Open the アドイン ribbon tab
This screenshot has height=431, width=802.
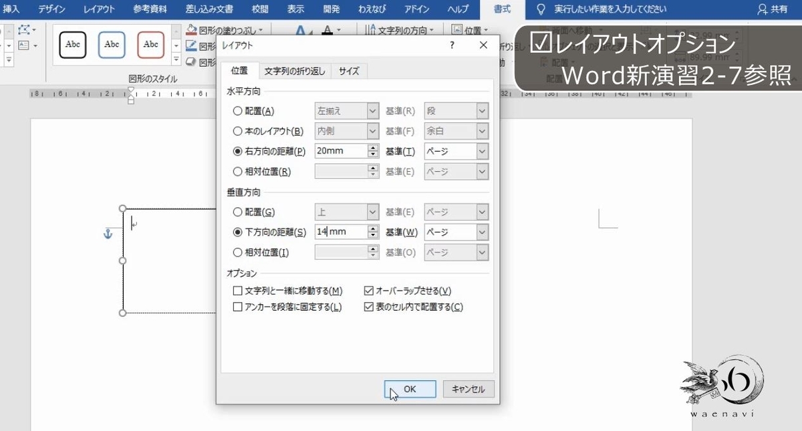click(x=417, y=9)
